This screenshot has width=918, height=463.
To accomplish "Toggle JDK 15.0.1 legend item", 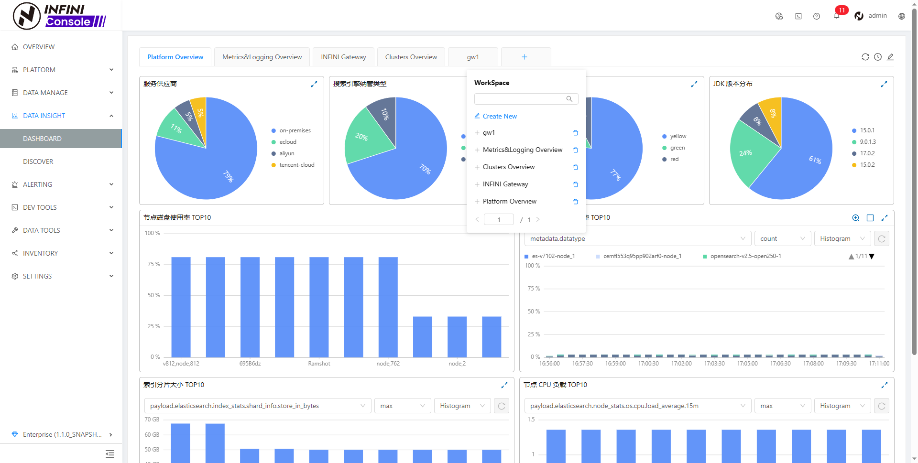I will pyautogui.click(x=863, y=130).
